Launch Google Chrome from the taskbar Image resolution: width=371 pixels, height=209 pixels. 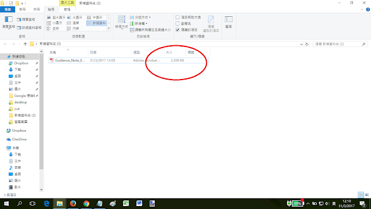86,204
